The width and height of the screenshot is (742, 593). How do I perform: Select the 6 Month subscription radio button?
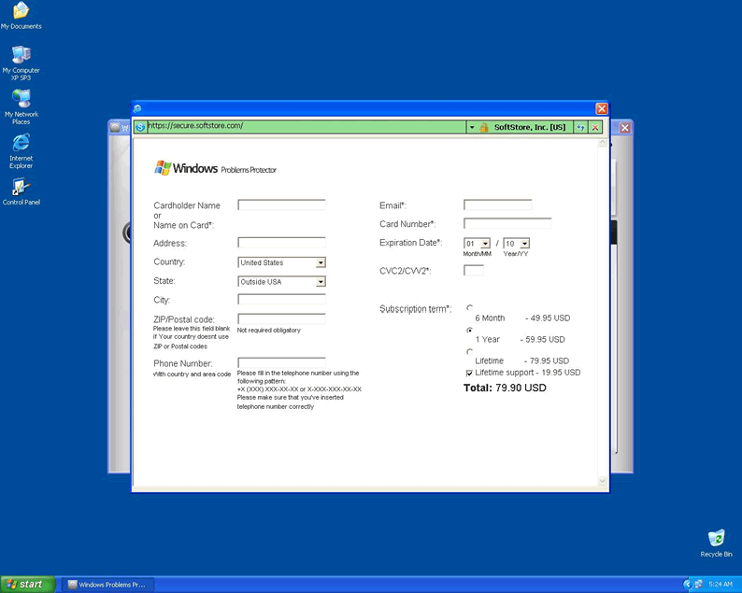coord(469,307)
